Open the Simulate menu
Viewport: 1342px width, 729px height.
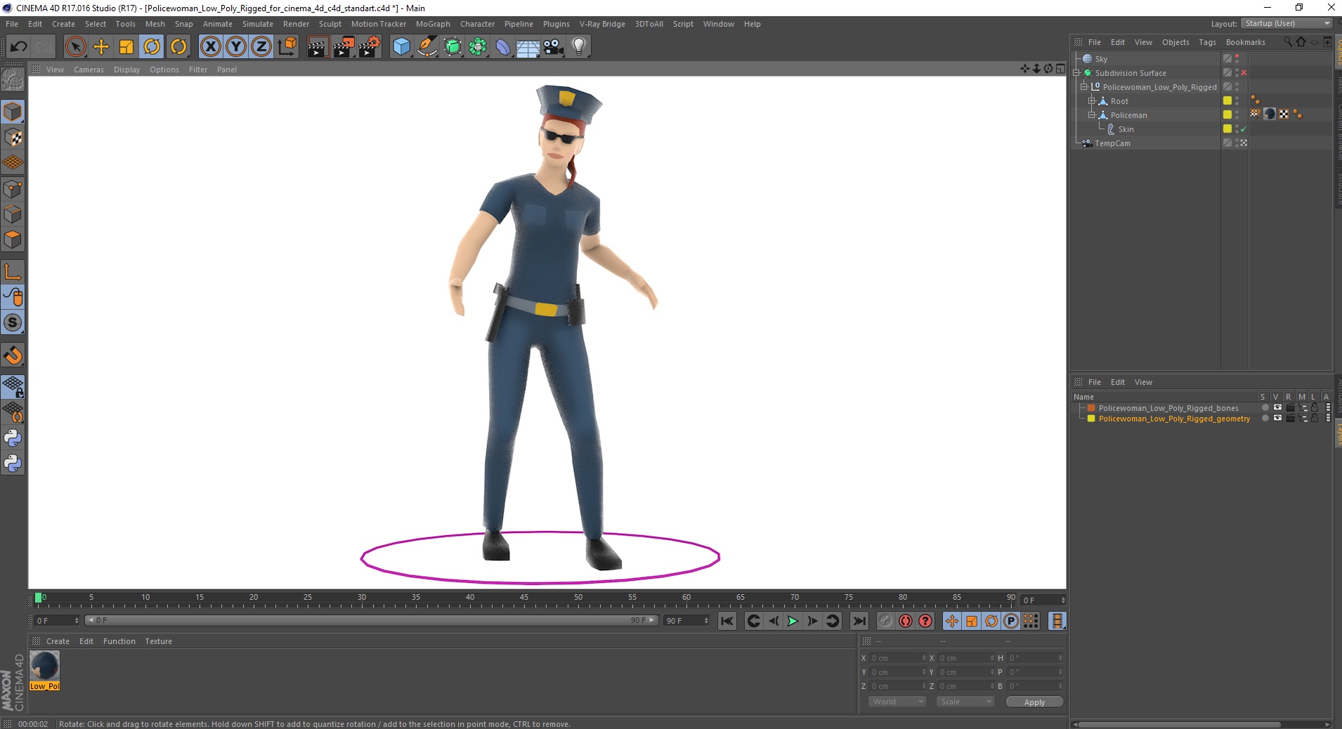(x=258, y=24)
